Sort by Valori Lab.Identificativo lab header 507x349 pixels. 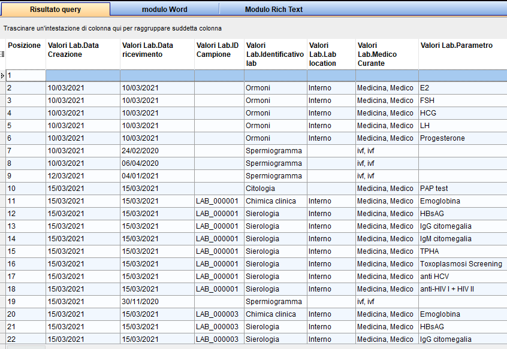click(275, 54)
